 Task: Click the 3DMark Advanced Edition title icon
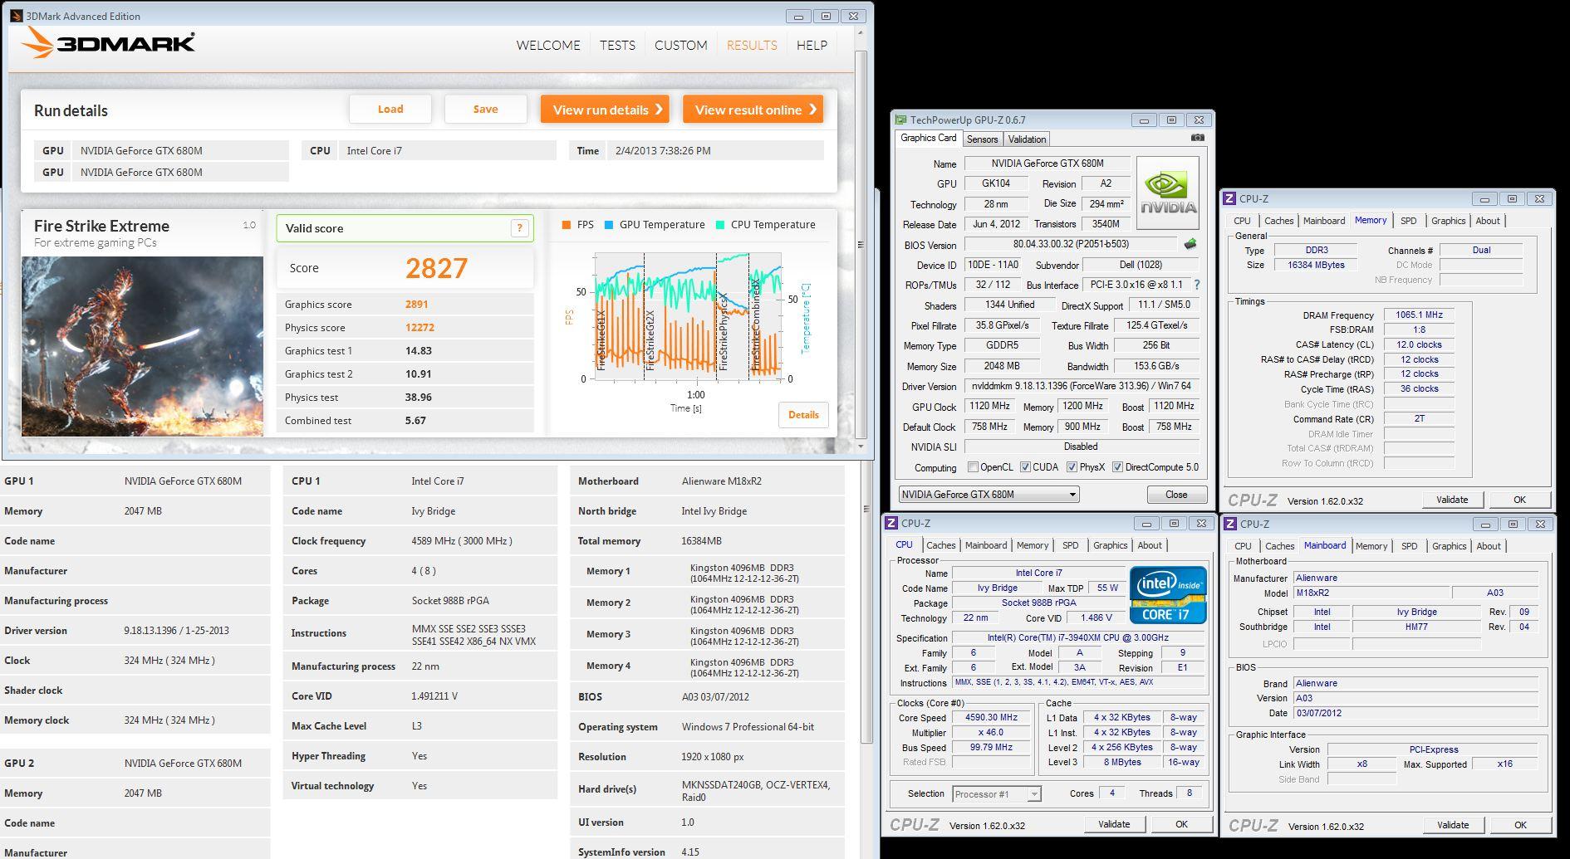click(x=17, y=16)
